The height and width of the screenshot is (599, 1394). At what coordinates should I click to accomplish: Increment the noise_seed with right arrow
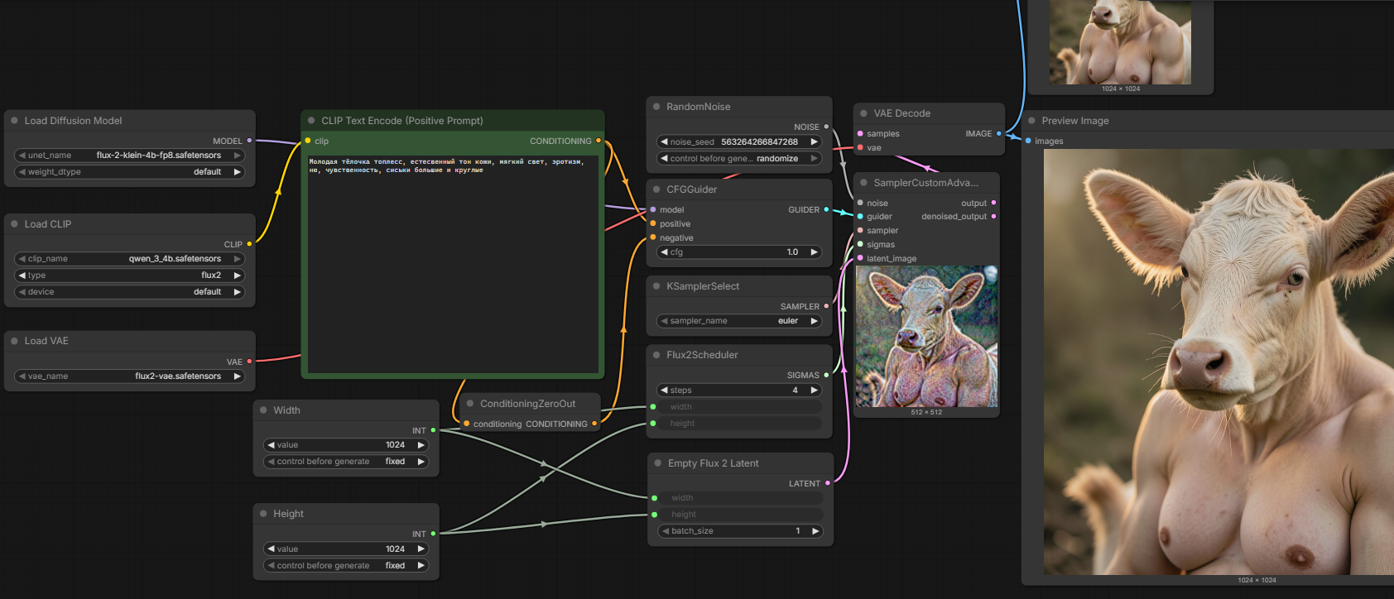(814, 141)
